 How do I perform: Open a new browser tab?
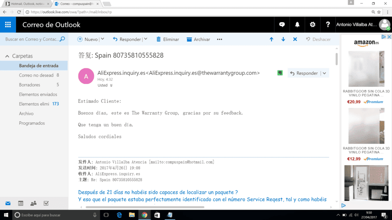click(x=107, y=4)
